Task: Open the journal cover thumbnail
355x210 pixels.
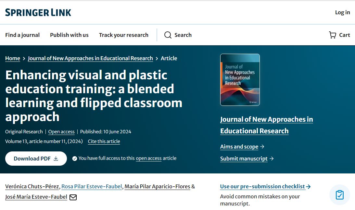Action: pos(240,80)
